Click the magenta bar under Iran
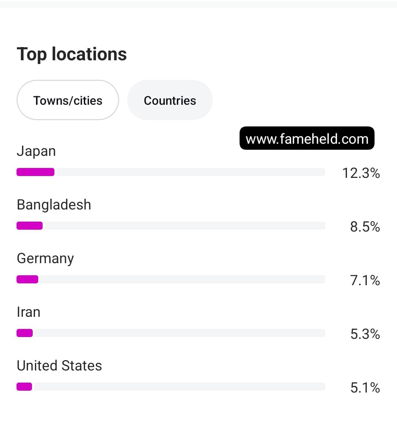The height and width of the screenshot is (430, 397). click(x=25, y=333)
